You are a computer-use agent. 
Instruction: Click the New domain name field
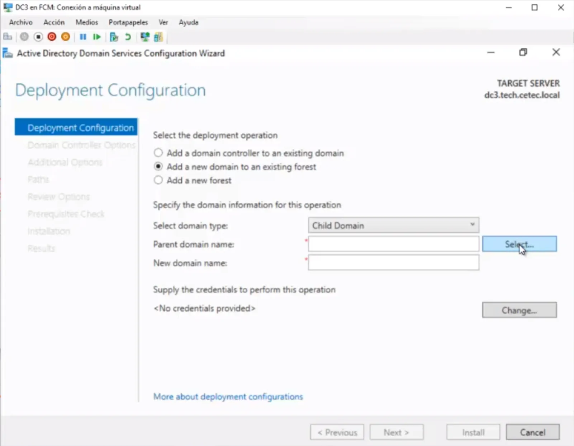[x=393, y=263]
